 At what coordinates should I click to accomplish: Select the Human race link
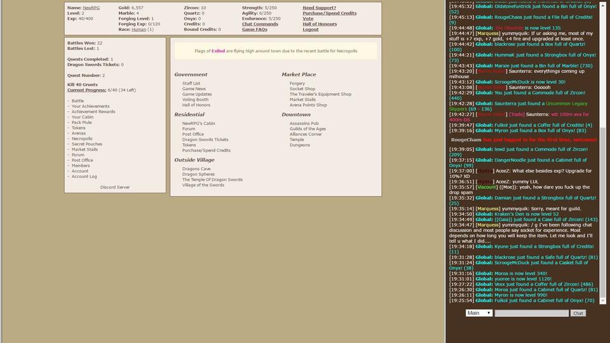pos(139,30)
